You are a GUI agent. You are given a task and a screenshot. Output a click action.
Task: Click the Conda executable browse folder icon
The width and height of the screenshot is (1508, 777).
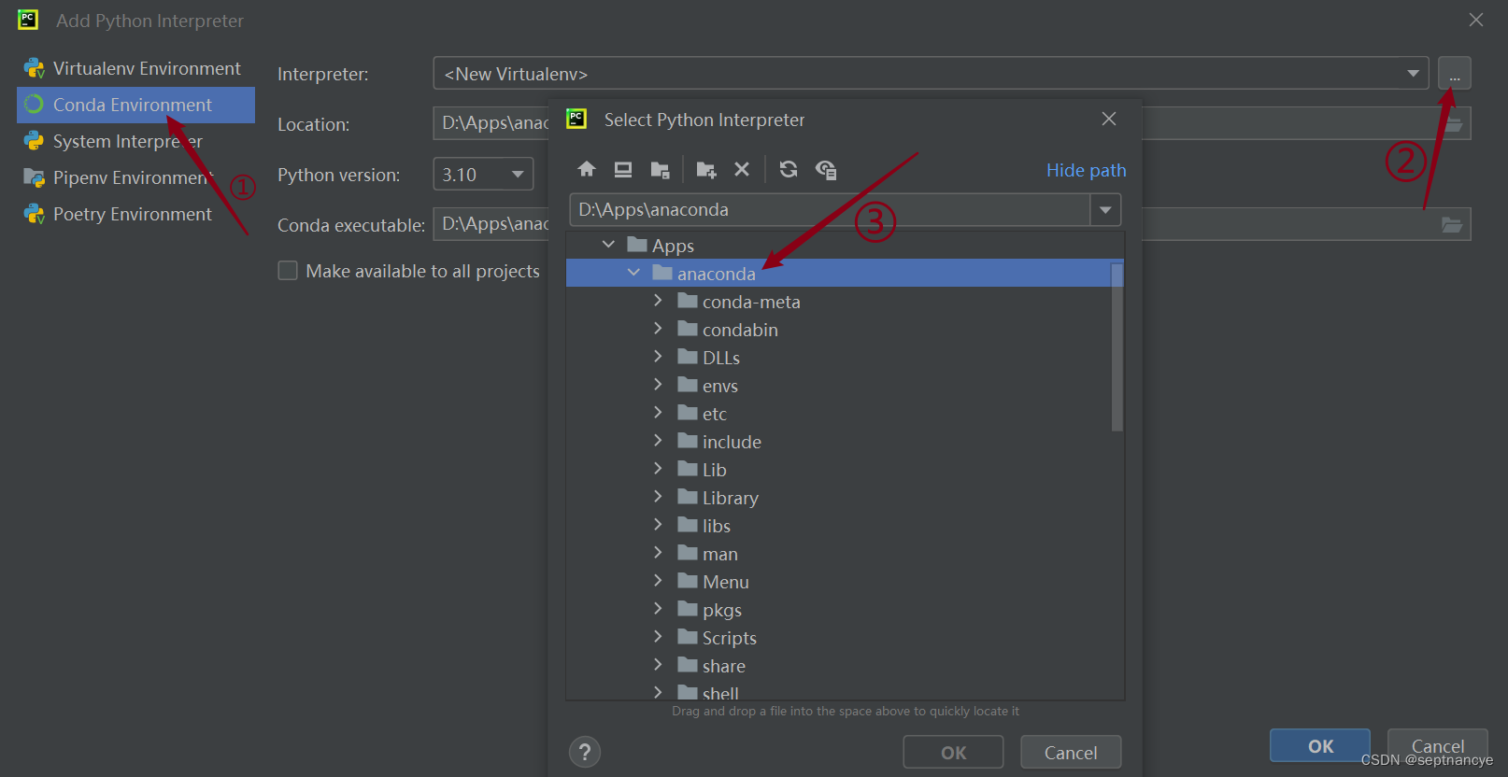[x=1452, y=224]
